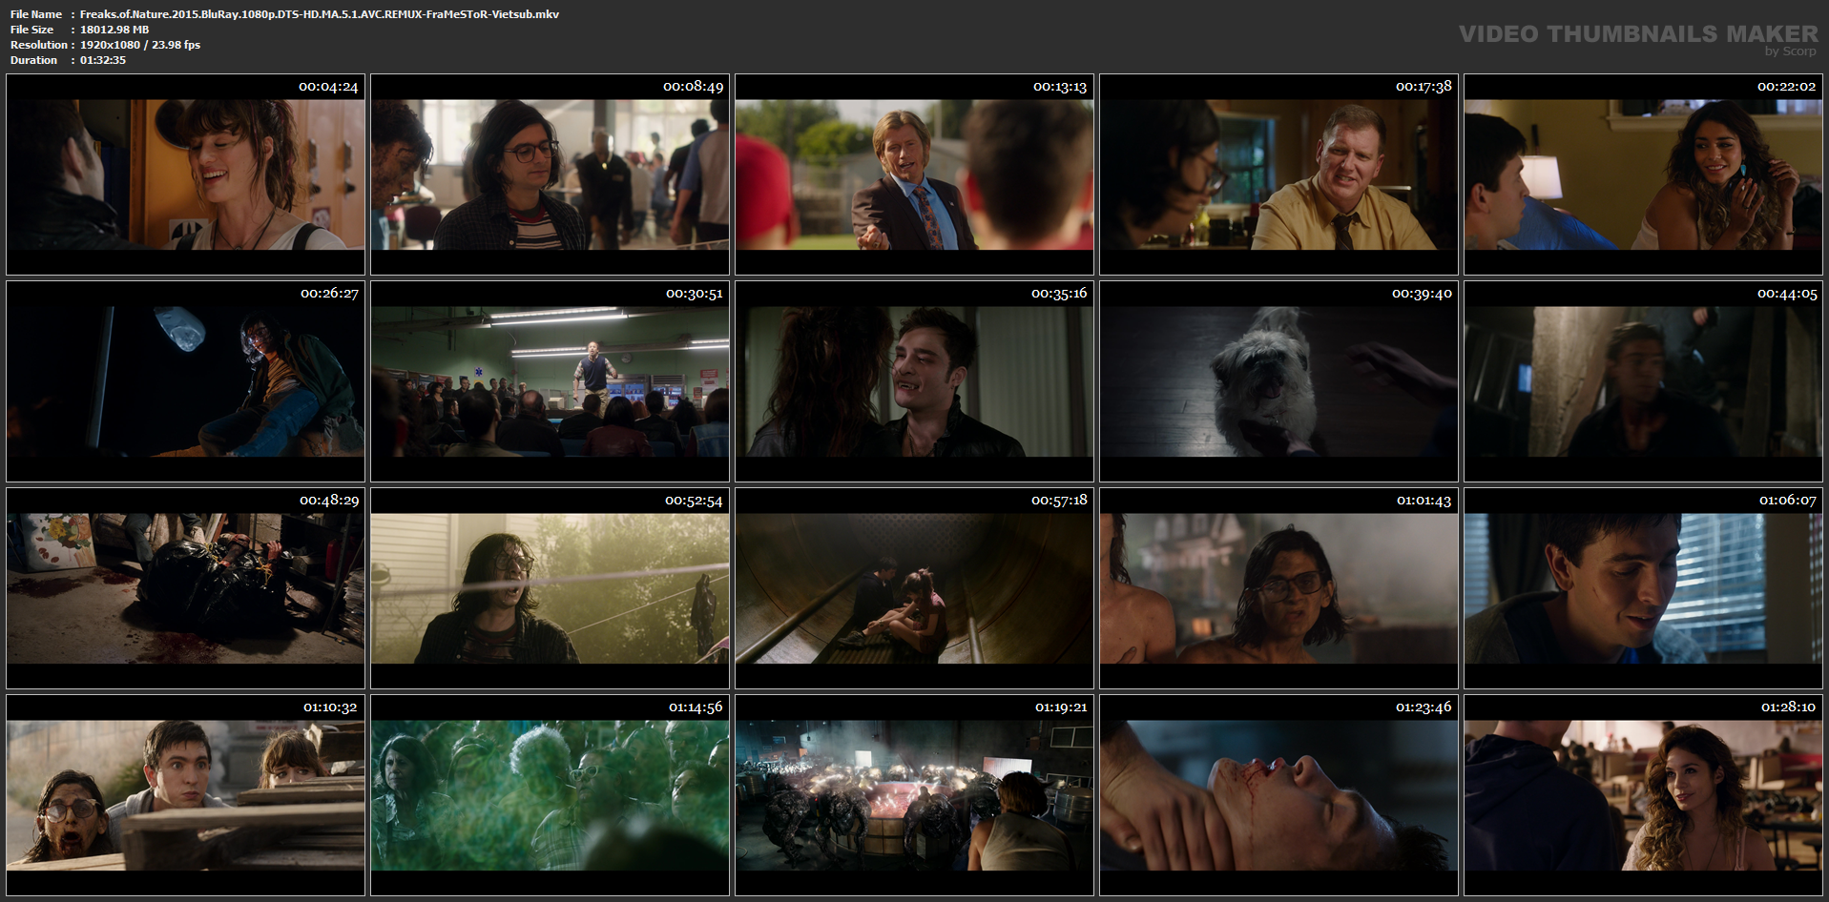Viewport: 1829px width, 902px height.
Task: Select the thumbnail at 00:17:38
Action: (1278, 174)
